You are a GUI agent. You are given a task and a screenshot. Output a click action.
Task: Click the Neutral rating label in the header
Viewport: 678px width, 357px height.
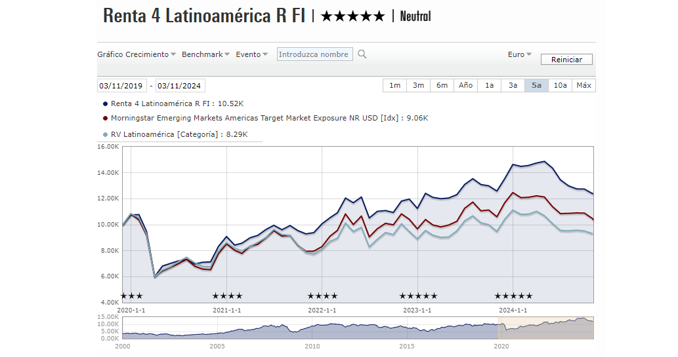click(x=415, y=17)
